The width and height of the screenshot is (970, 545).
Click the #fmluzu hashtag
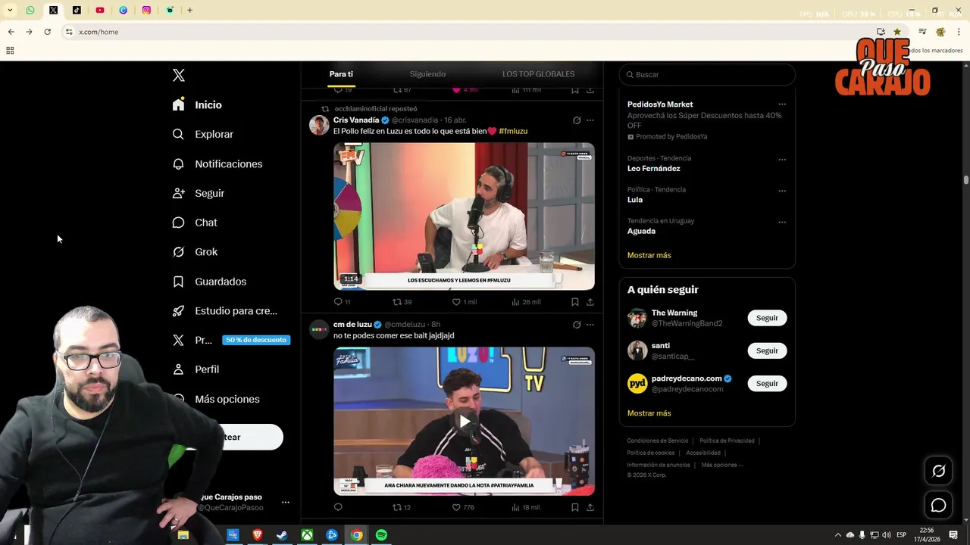513,131
